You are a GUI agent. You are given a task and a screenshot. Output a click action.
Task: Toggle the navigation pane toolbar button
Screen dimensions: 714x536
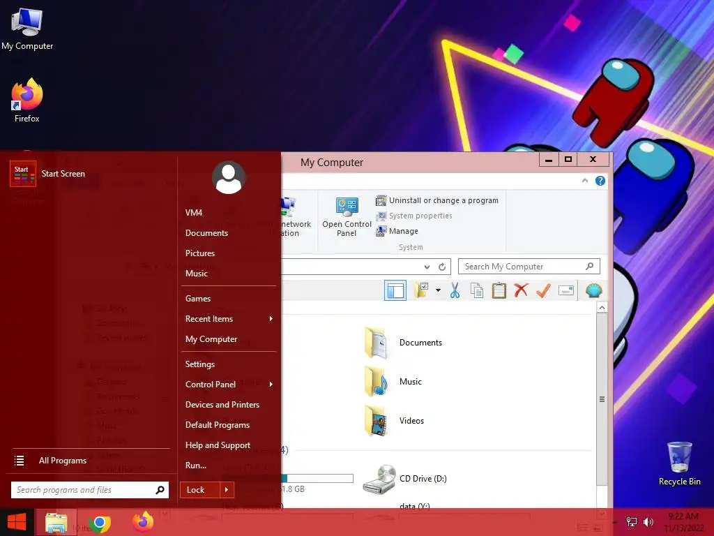click(395, 290)
